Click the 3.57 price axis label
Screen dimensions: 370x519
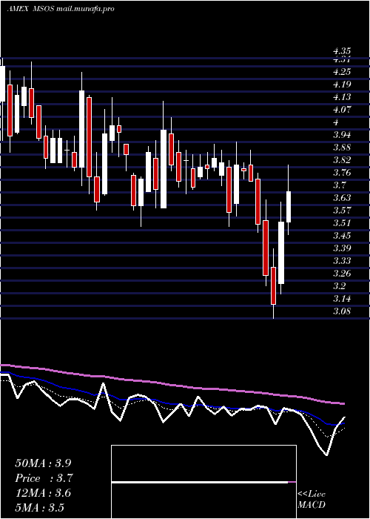[342, 210]
